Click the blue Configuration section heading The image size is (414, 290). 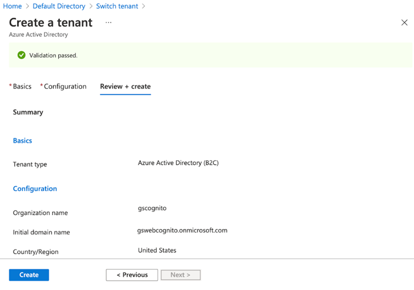click(35, 188)
